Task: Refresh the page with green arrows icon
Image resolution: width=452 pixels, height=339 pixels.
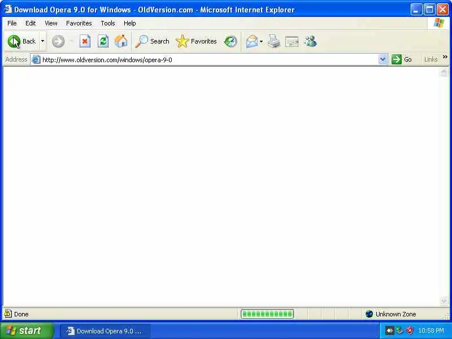Action: [103, 41]
